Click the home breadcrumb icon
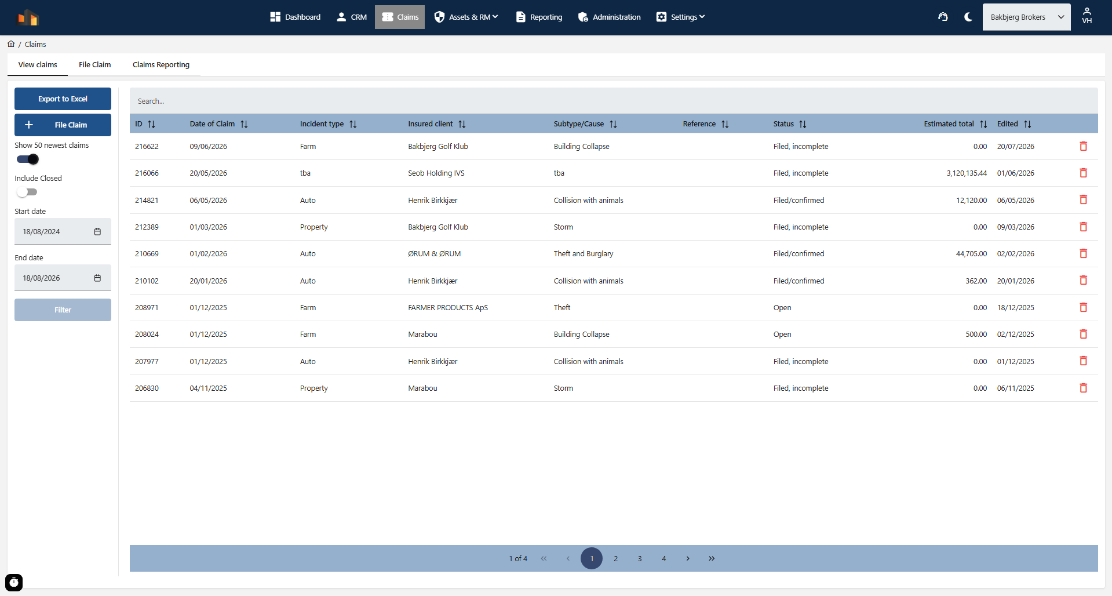The height and width of the screenshot is (596, 1112). click(x=11, y=44)
